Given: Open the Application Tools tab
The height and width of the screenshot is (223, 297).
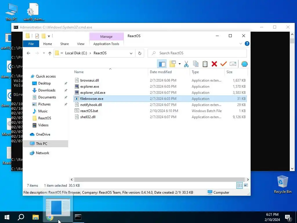Looking at the screenshot, I should [x=106, y=44].
